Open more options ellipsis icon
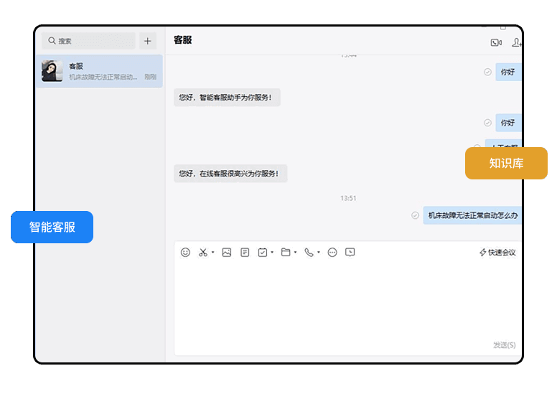 [332, 253]
